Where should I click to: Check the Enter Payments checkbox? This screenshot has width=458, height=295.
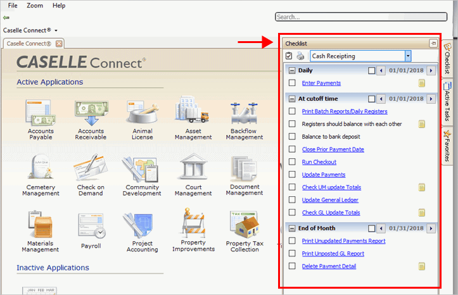tap(292, 83)
